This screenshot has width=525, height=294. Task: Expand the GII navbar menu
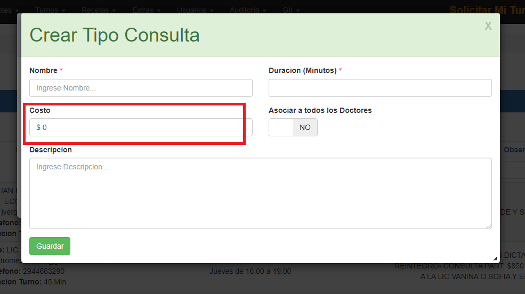click(x=290, y=10)
